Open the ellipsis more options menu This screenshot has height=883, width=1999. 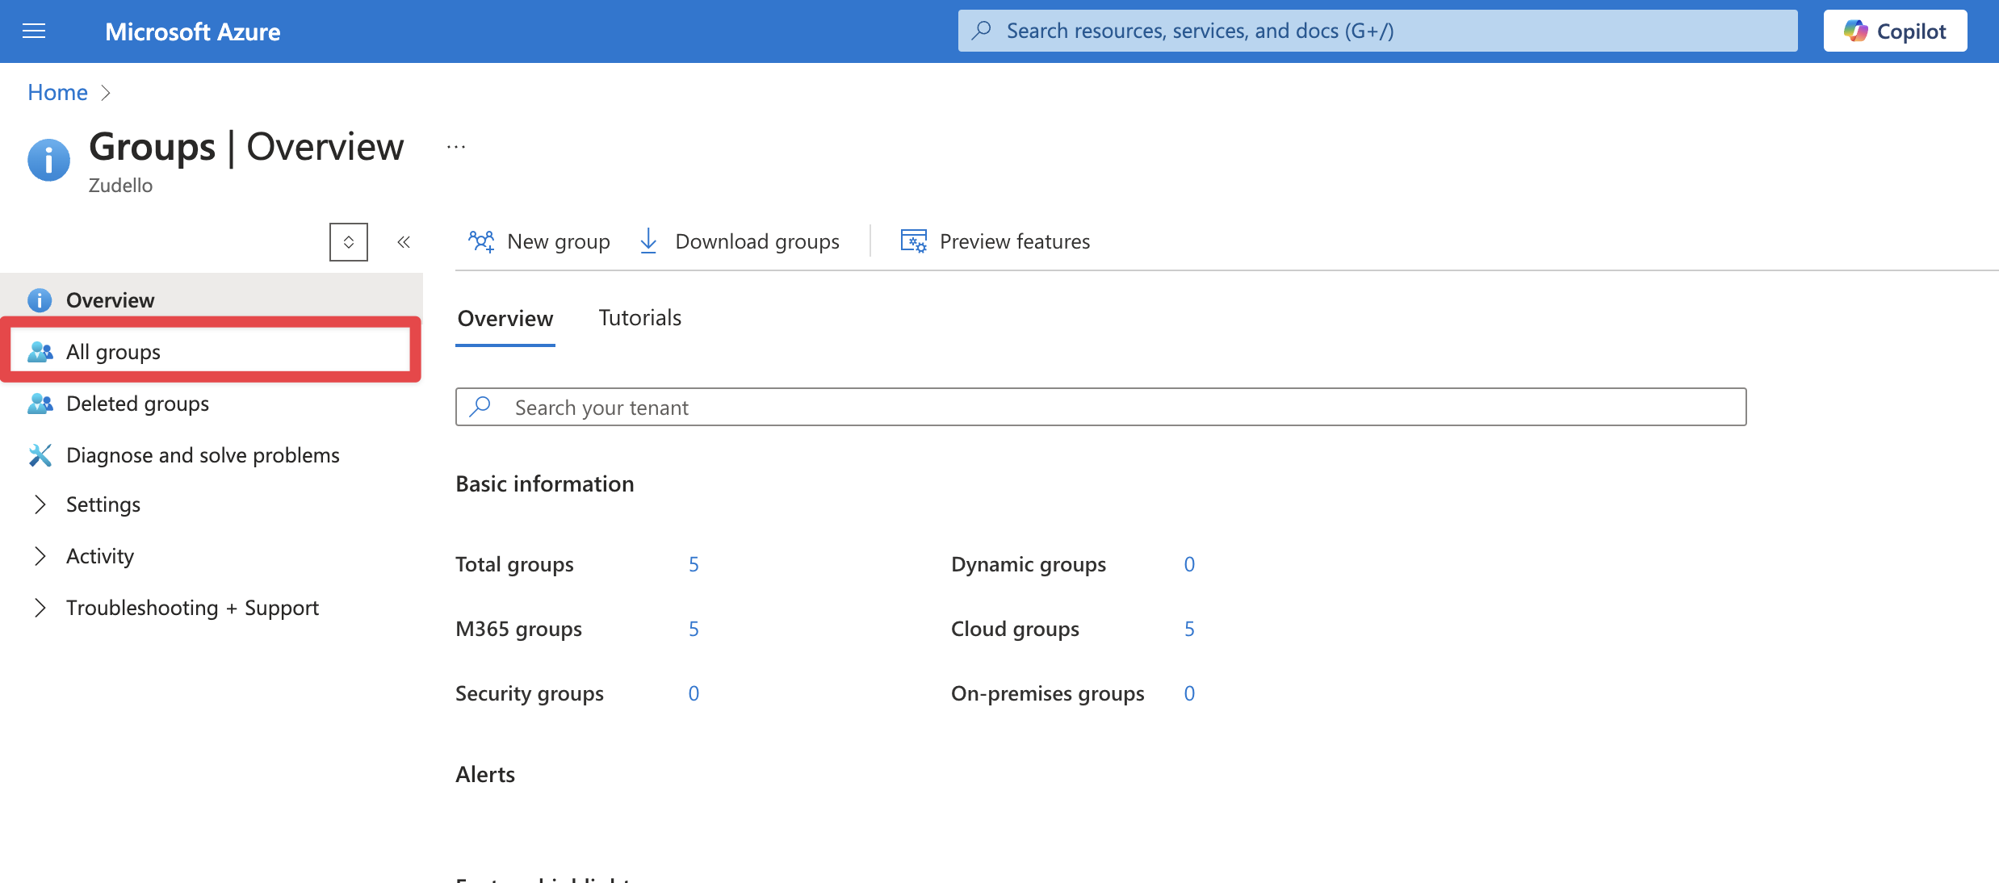click(x=456, y=147)
